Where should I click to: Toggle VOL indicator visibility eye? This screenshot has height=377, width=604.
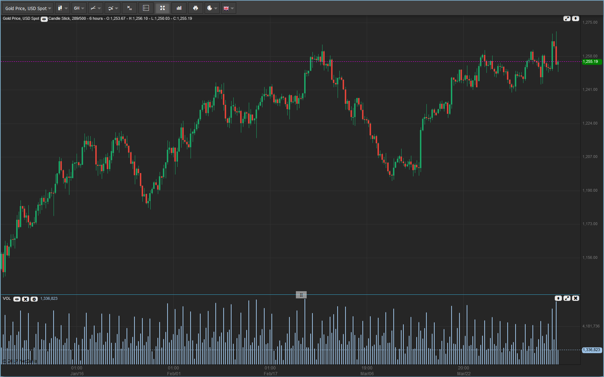pyautogui.click(x=17, y=299)
